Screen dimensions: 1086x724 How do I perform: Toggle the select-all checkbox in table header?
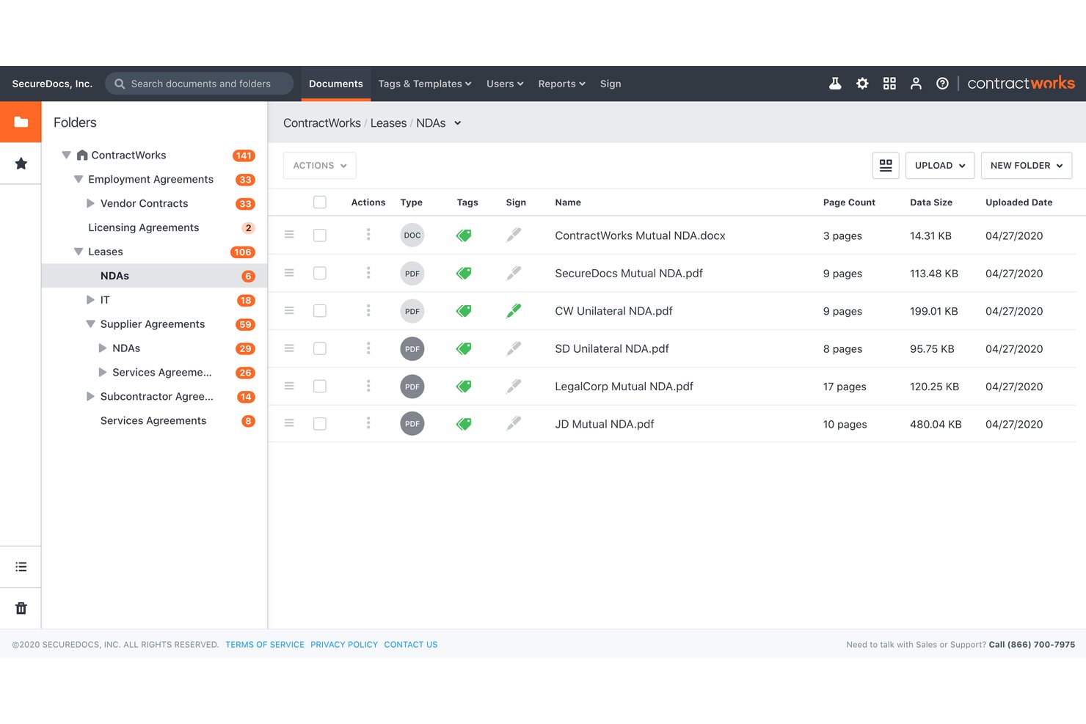320,202
